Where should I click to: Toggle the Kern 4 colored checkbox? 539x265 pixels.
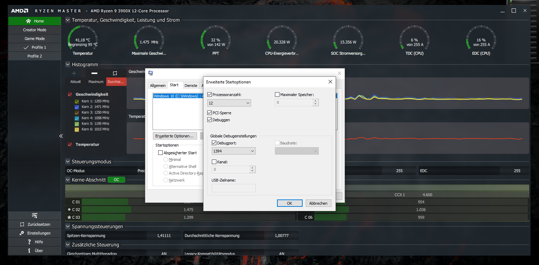[77, 118]
